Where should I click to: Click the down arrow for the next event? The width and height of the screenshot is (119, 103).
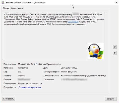click(115, 53)
